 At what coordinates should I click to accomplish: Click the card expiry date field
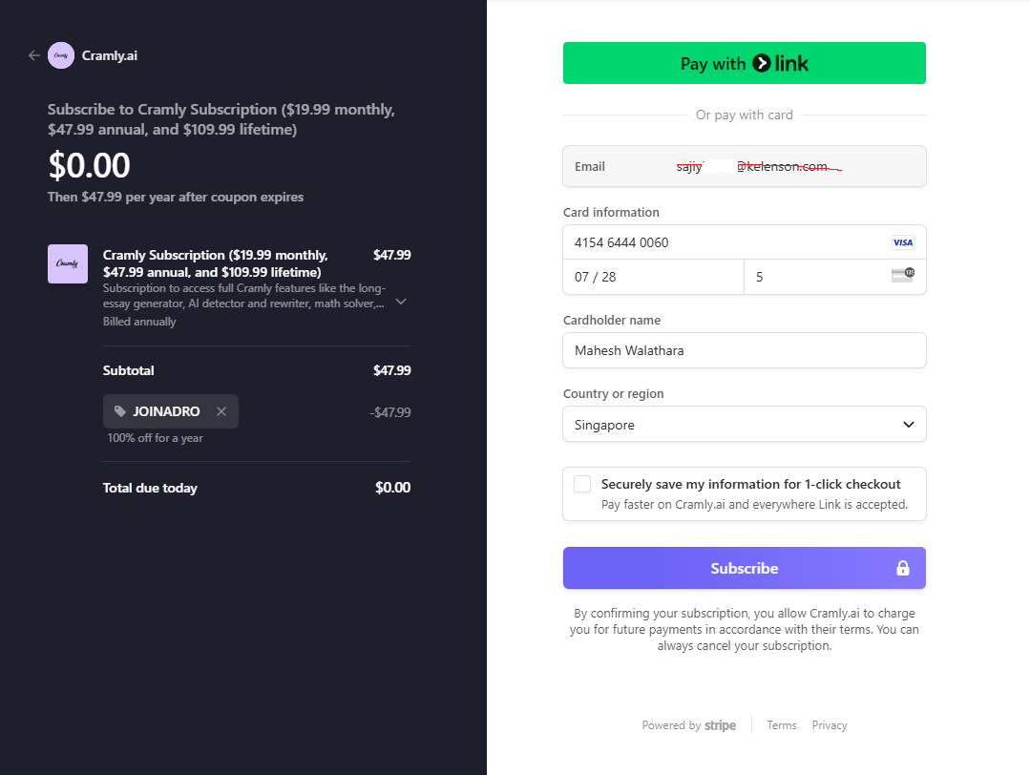pyautogui.click(x=654, y=277)
